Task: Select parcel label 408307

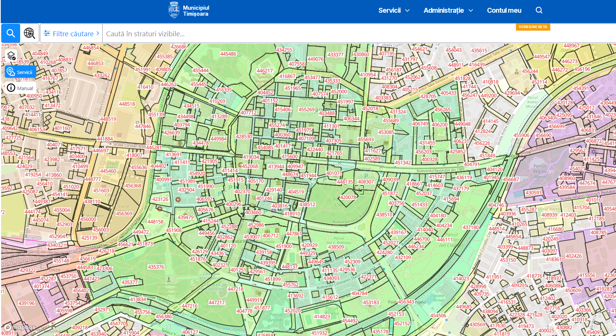Action: coord(366,182)
